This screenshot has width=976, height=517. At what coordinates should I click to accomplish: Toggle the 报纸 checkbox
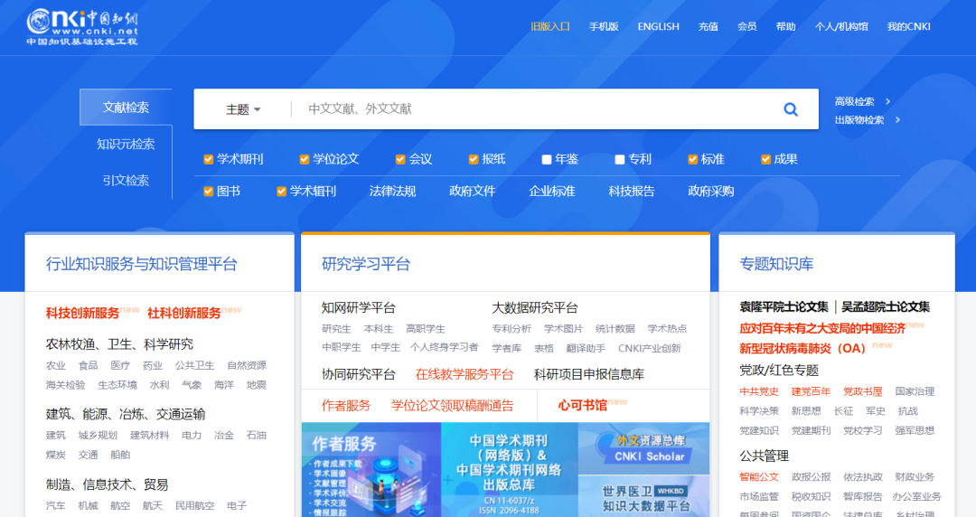pyautogui.click(x=474, y=159)
